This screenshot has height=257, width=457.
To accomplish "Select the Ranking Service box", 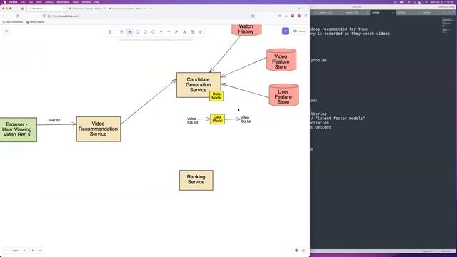I will (x=196, y=180).
